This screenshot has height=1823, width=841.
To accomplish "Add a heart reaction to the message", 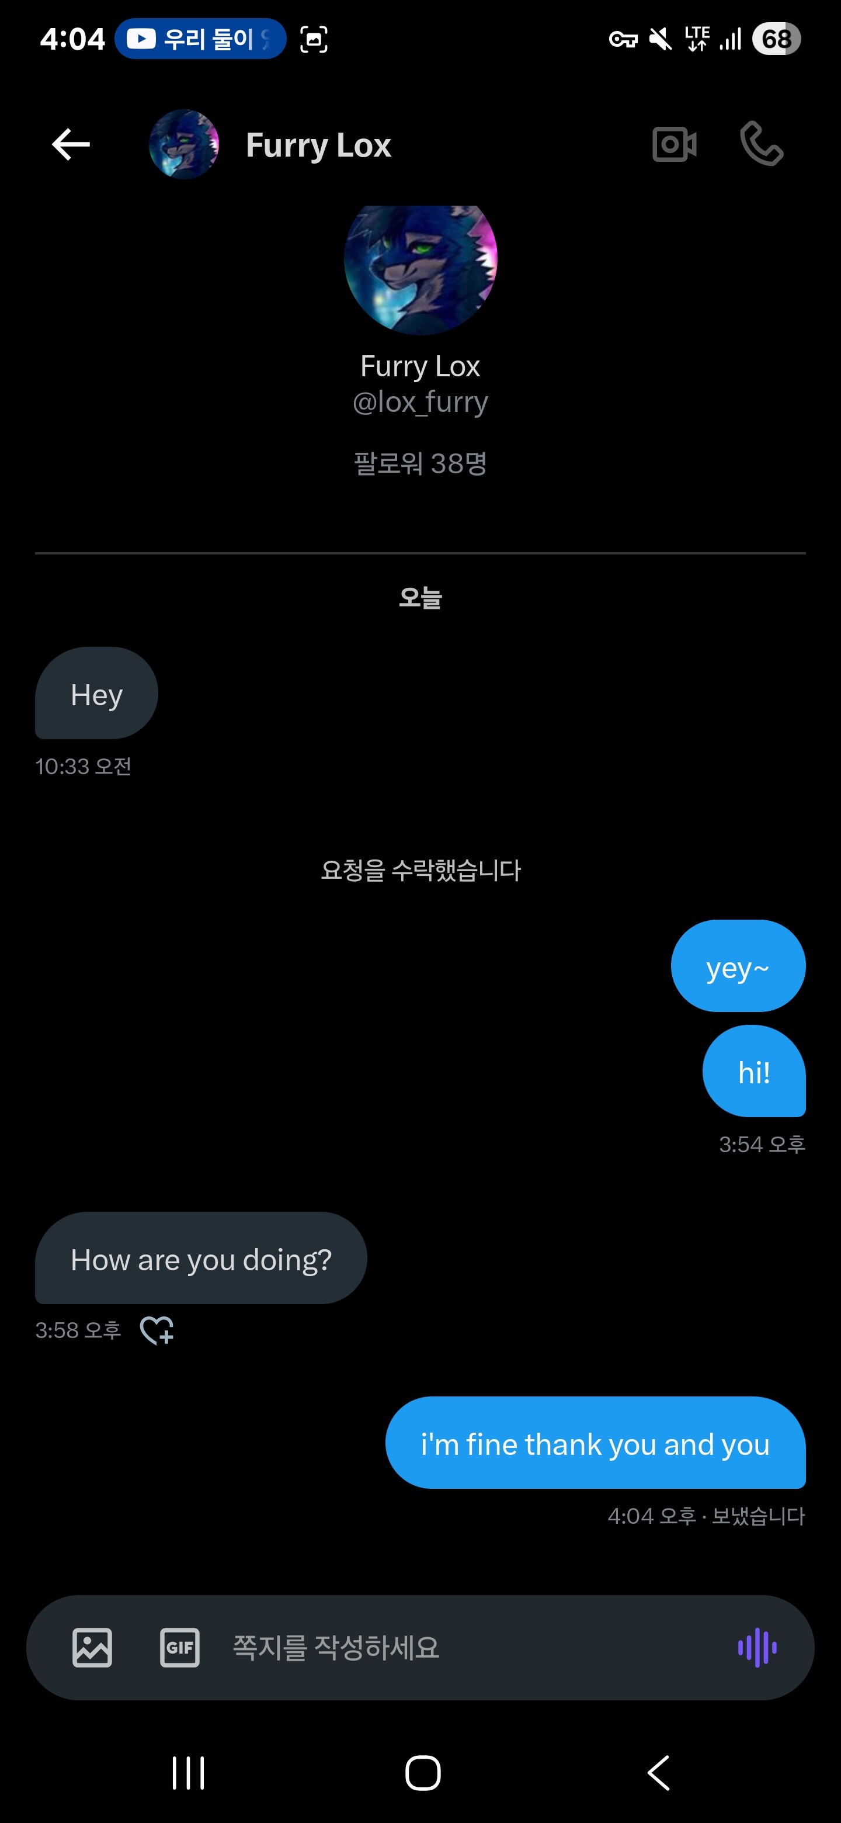I will coord(157,1330).
